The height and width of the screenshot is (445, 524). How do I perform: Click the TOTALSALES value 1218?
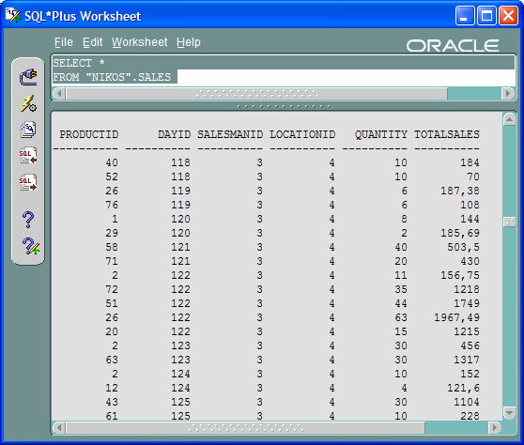pos(467,289)
